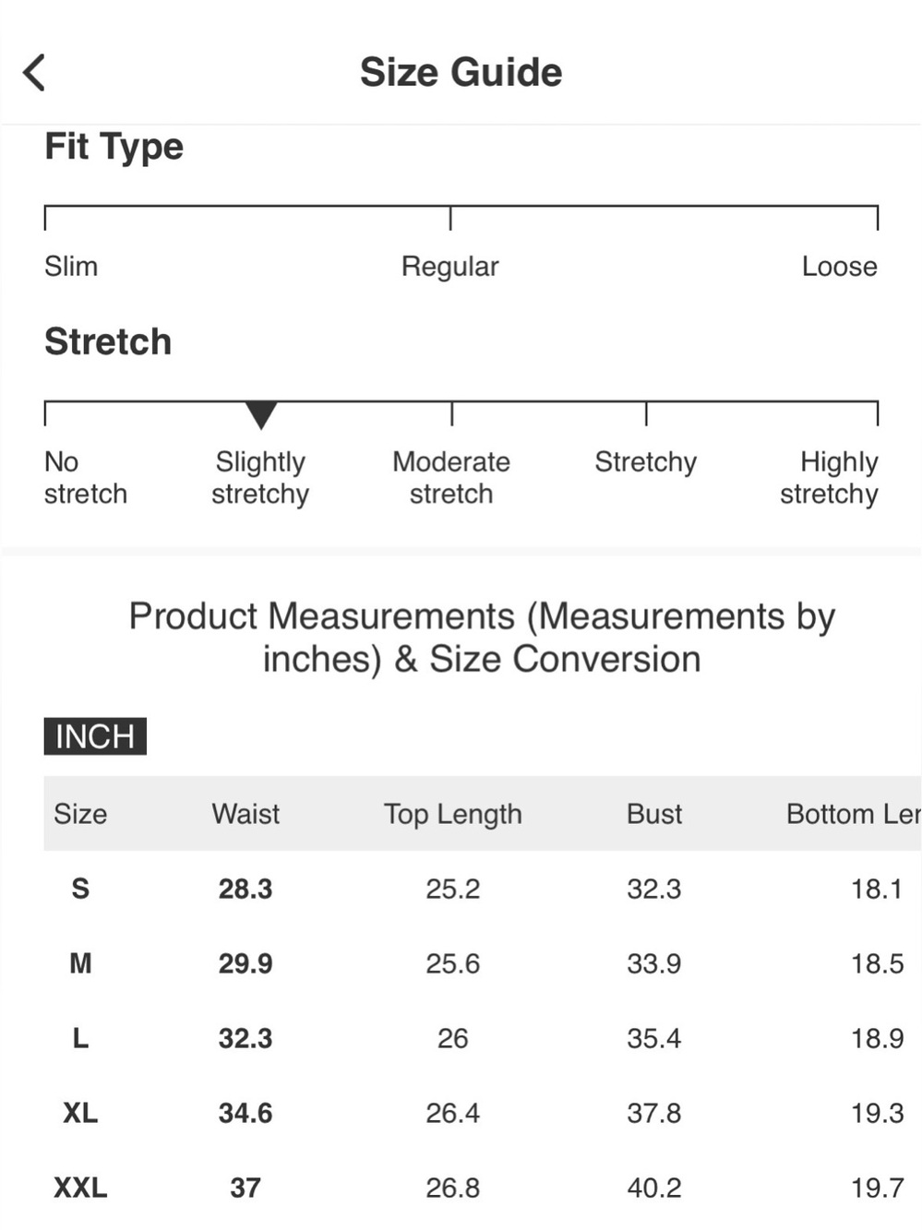Click the Top Length column header
This screenshot has width=922, height=1230.
[453, 814]
